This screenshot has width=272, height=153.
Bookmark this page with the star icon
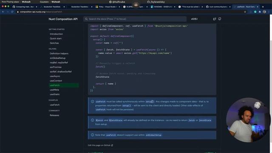[245, 12]
